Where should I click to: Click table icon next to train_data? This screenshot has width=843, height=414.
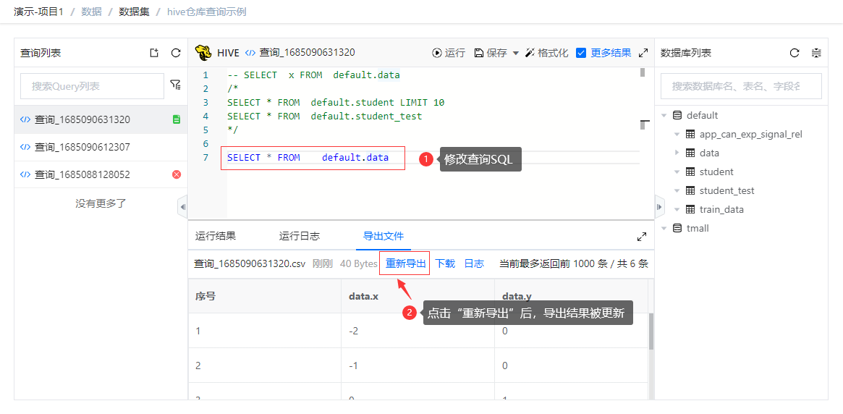pyautogui.click(x=690, y=209)
